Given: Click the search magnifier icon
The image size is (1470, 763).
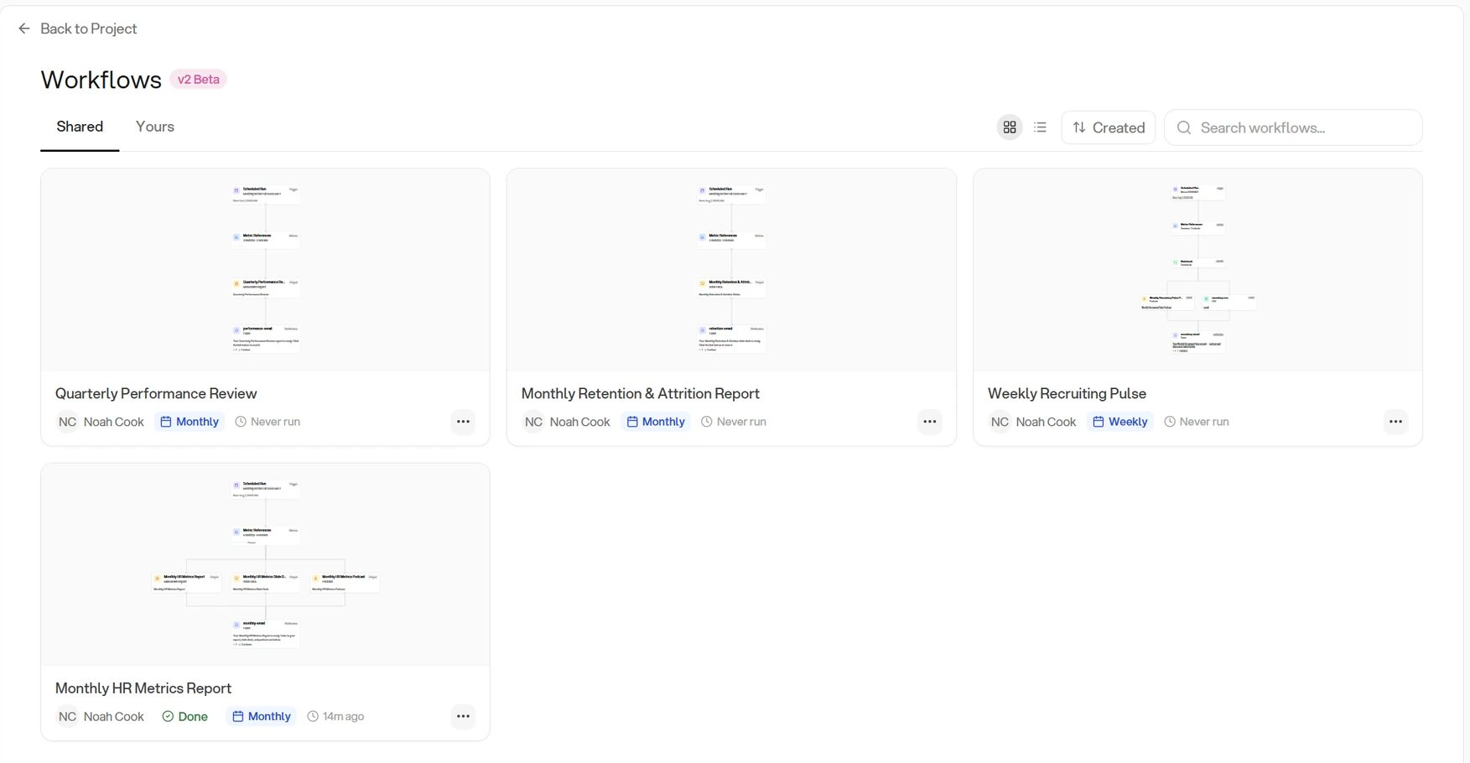Looking at the screenshot, I should click(1184, 127).
